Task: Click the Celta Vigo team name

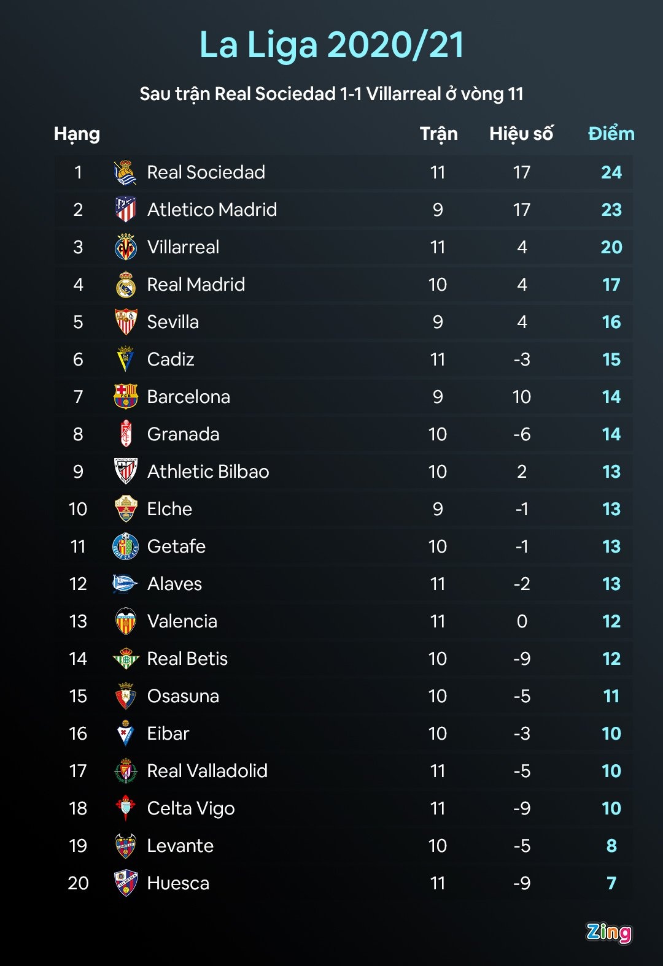Action: (191, 808)
